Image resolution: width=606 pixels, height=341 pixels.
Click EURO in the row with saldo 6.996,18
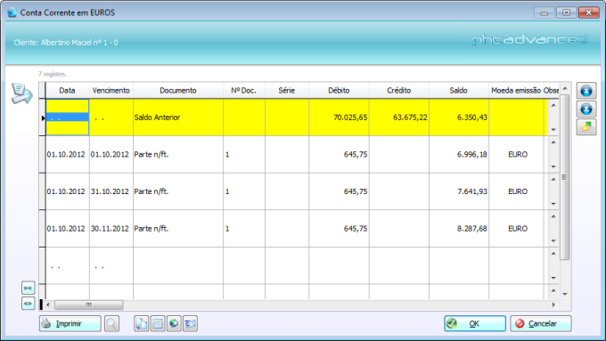pyautogui.click(x=518, y=154)
